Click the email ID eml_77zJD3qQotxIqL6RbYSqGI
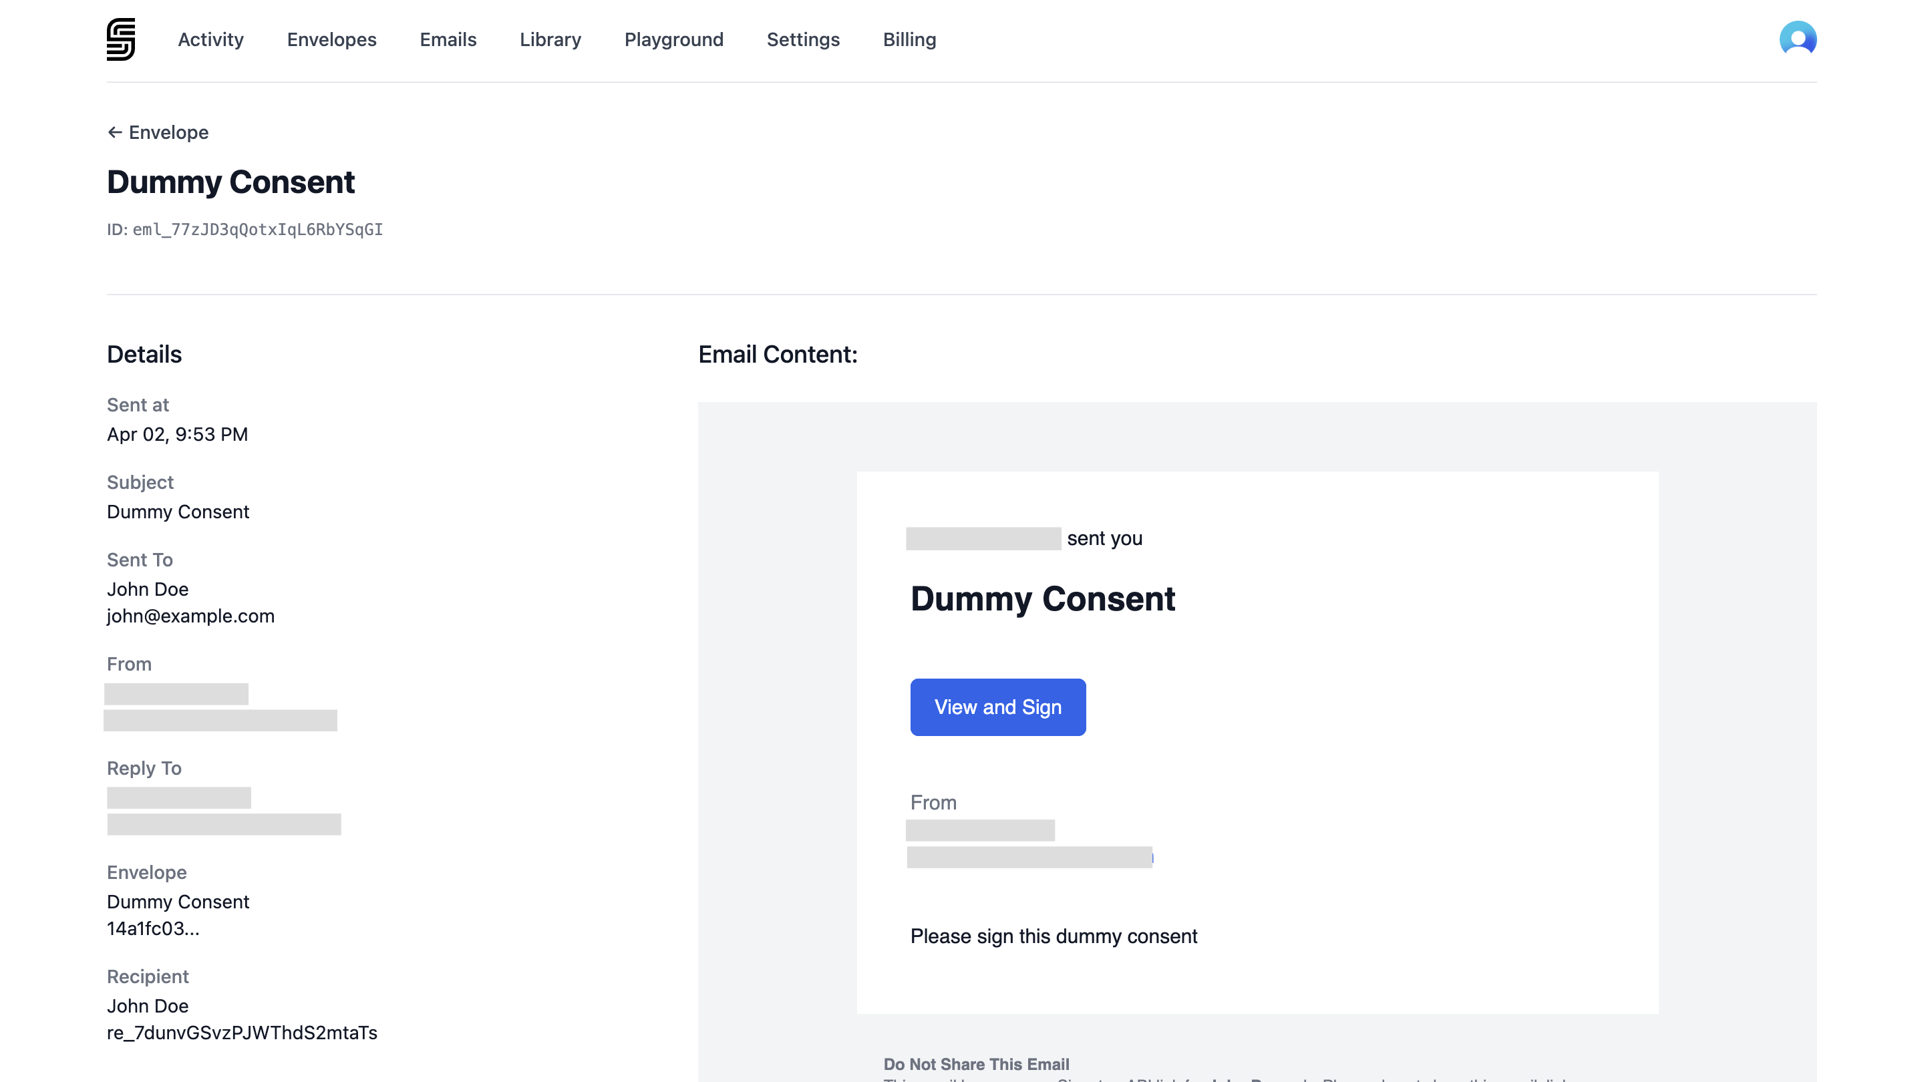 coord(257,229)
